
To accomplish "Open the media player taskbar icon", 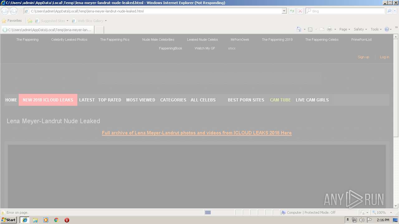I will 46,220.
